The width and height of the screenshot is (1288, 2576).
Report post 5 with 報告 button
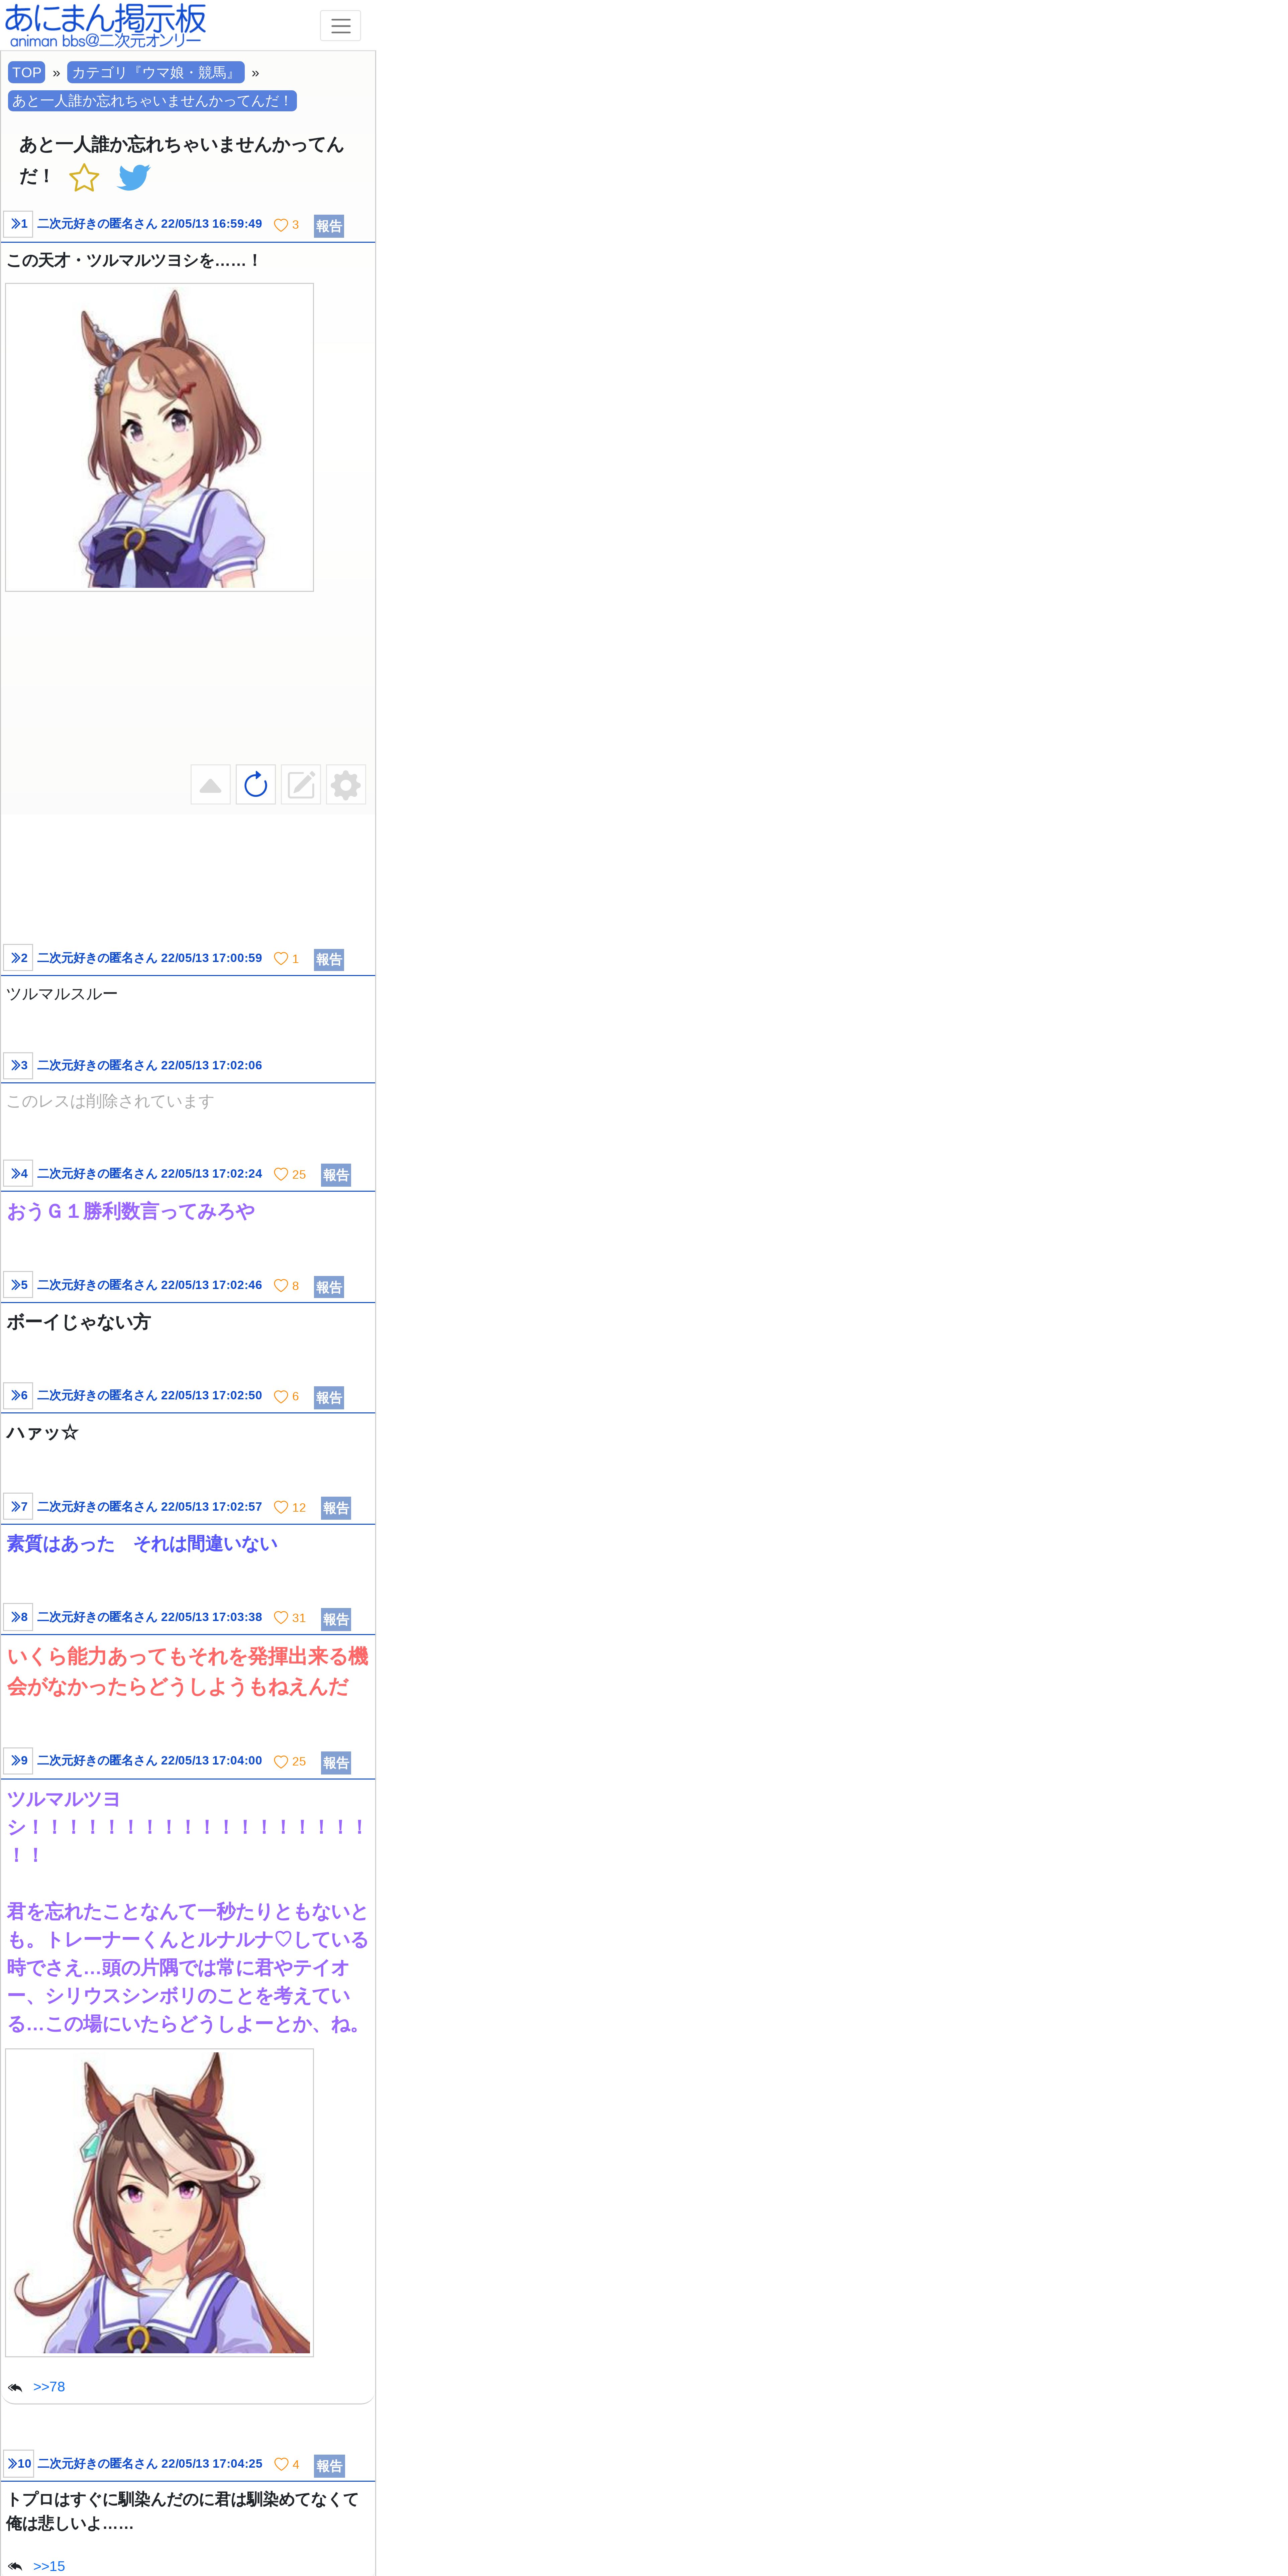click(x=329, y=1287)
